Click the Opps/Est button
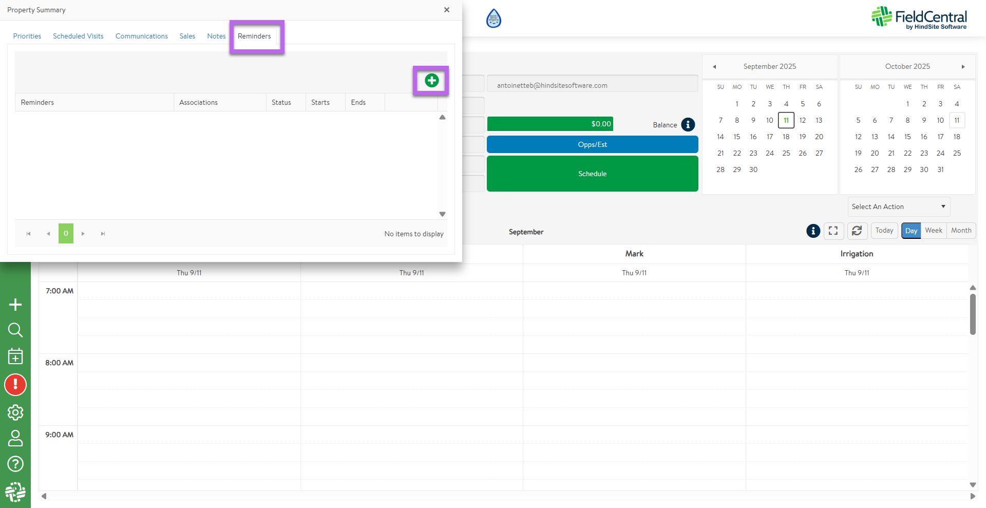Image resolution: width=986 pixels, height=508 pixels. coord(592,144)
